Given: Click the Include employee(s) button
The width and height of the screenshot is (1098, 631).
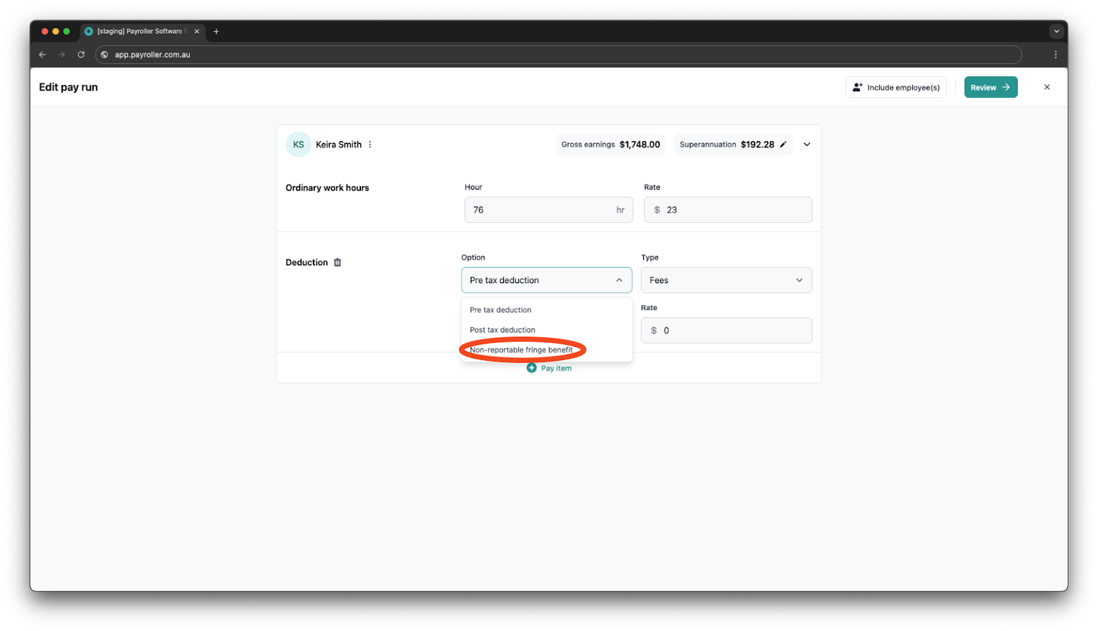Looking at the screenshot, I should point(896,87).
